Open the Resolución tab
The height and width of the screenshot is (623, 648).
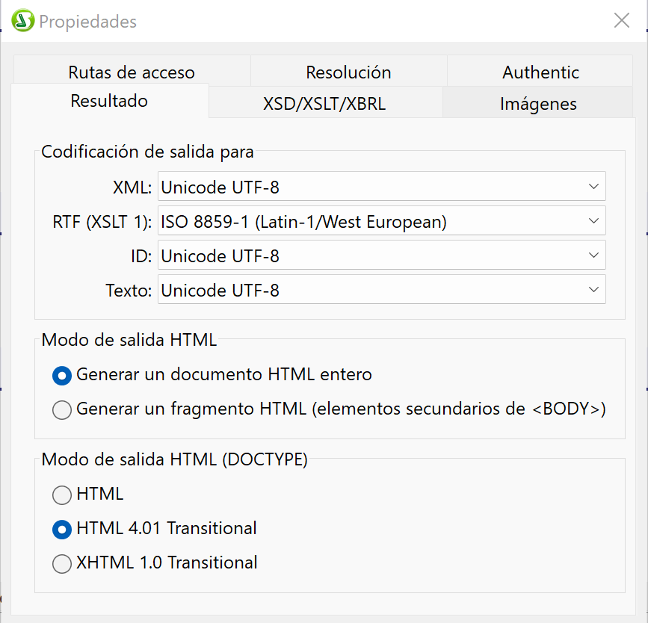(348, 72)
